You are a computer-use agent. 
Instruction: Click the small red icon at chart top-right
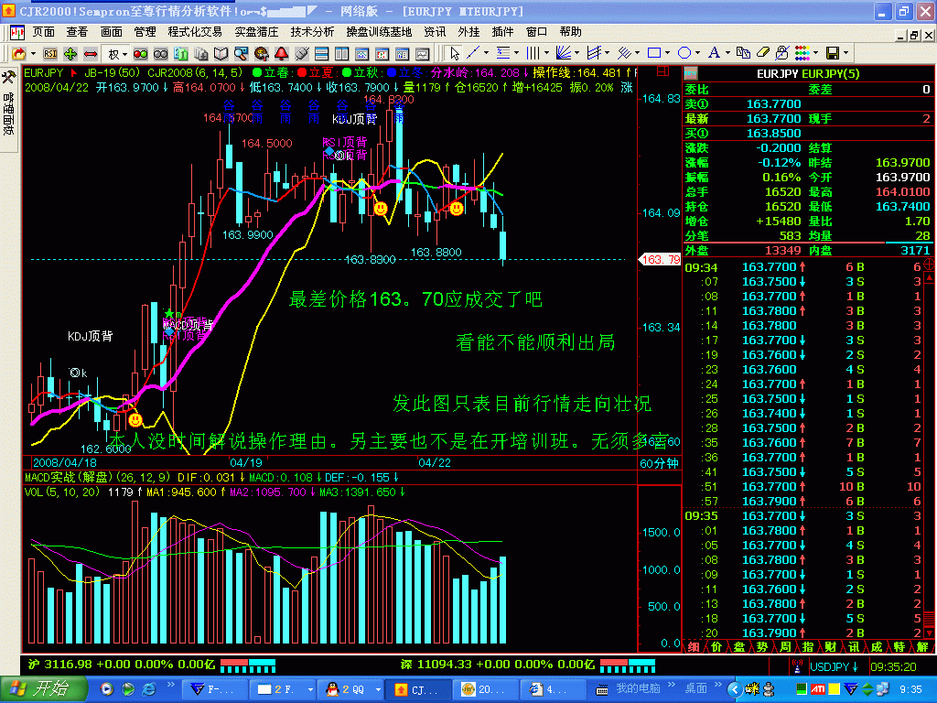[x=662, y=71]
